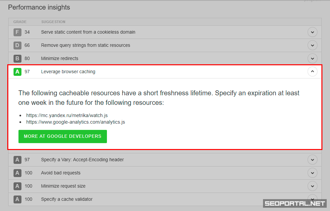The width and height of the screenshot is (330, 211).
Task: Click the A badge beside Specify a cache validator
Action: pyautogui.click(x=17, y=199)
